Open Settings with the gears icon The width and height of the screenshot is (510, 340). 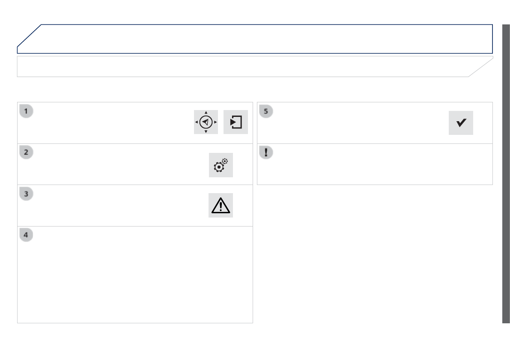coord(221,165)
